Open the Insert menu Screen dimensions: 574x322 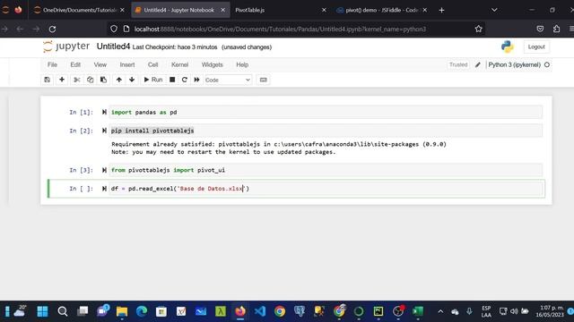pos(127,64)
